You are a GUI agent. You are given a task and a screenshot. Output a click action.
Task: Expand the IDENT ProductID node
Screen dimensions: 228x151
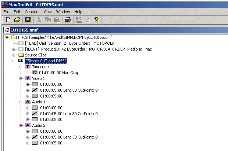click(14, 49)
